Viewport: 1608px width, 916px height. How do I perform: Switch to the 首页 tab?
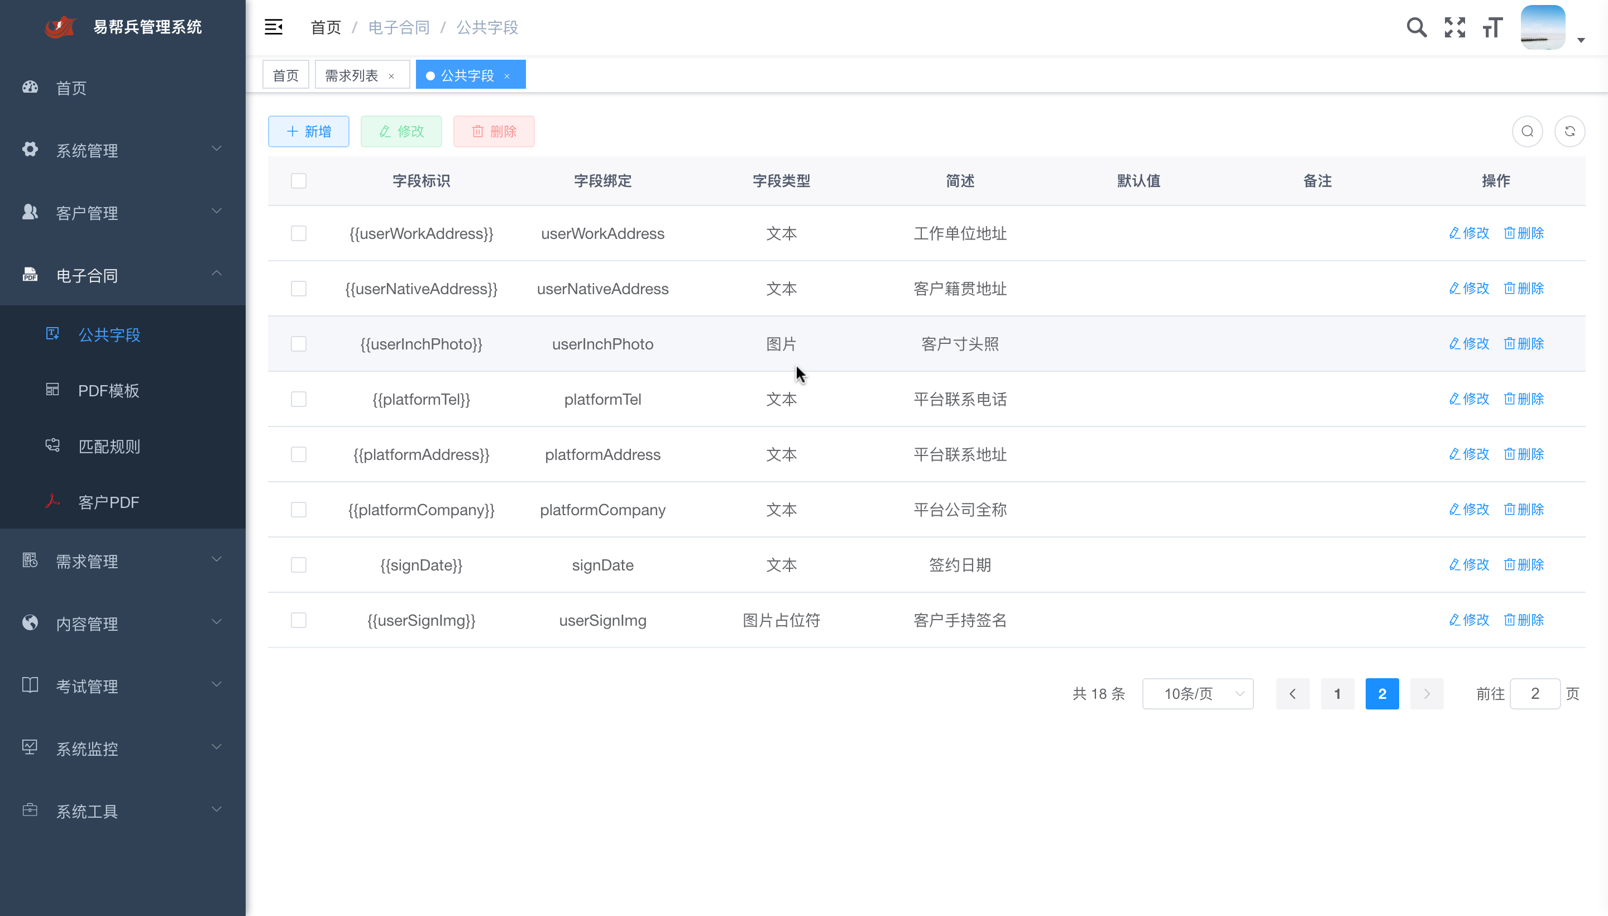point(286,75)
